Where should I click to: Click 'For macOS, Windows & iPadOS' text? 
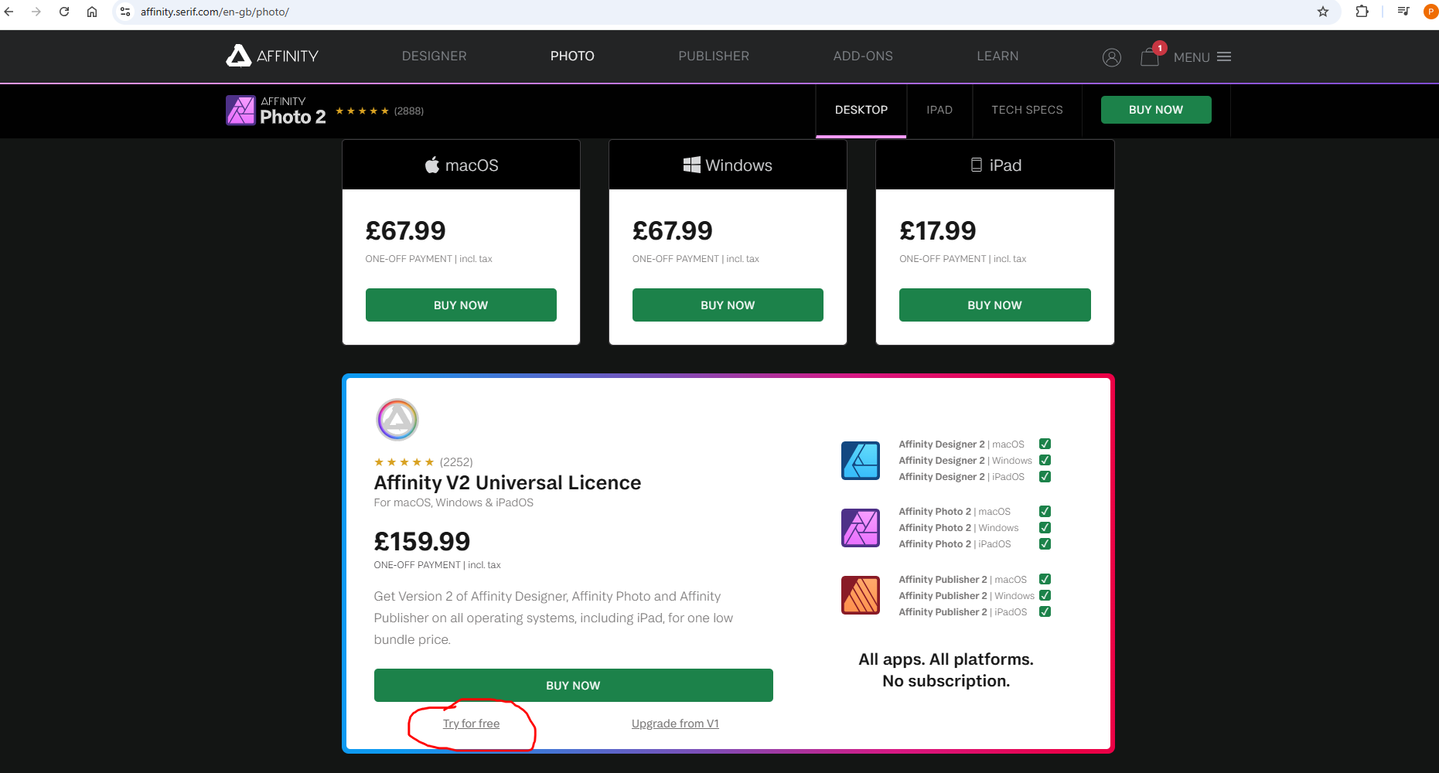click(454, 502)
